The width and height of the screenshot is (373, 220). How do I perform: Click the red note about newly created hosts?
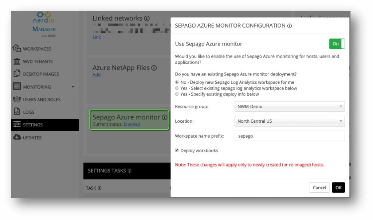pos(249,165)
